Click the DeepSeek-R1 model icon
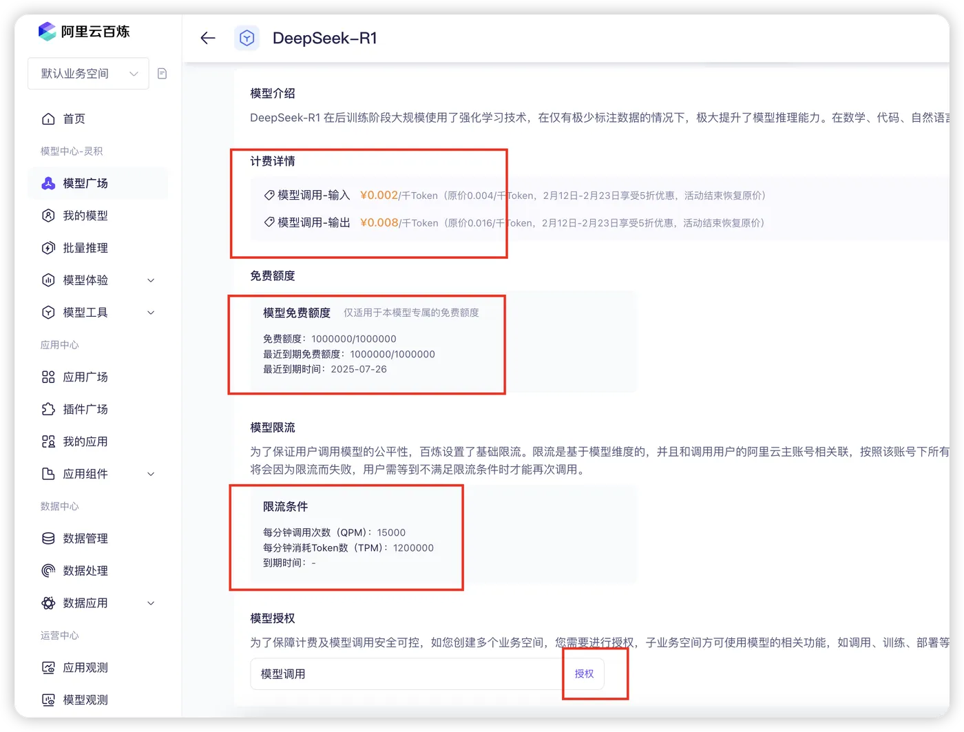 coord(247,38)
